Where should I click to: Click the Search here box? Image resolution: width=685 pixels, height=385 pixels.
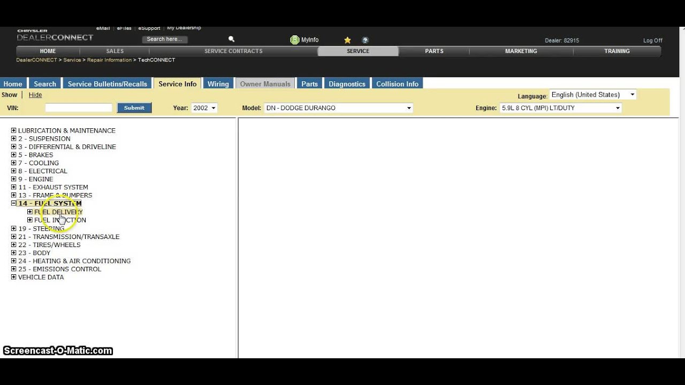pyautogui.click(x=165, y=40)
